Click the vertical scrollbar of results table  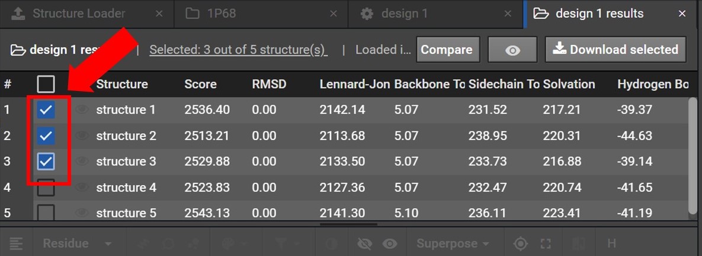point(693,154)
